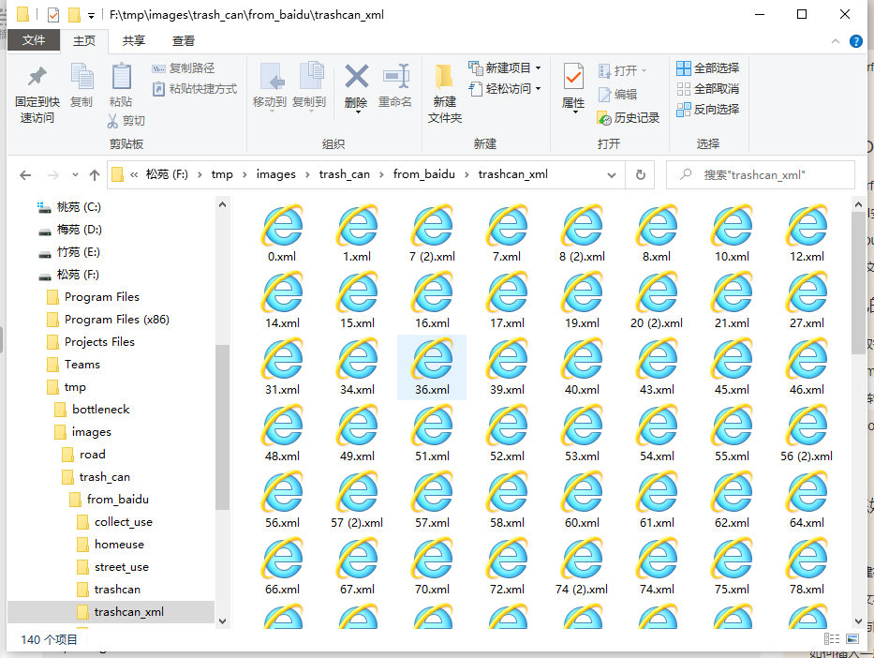Open the address bar history dropdown

[613, 174]
